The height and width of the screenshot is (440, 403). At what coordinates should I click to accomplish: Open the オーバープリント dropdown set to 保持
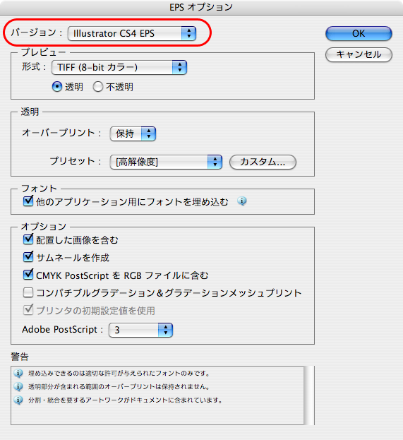133,133
